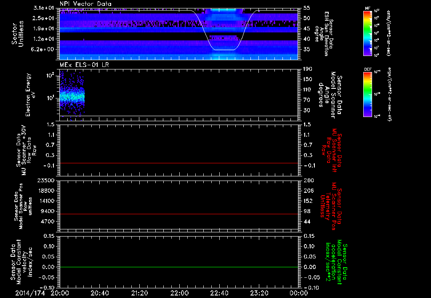Click the "2014/174" date label
The height and width of the screenshot is (298, 431).
click(30, 293)
